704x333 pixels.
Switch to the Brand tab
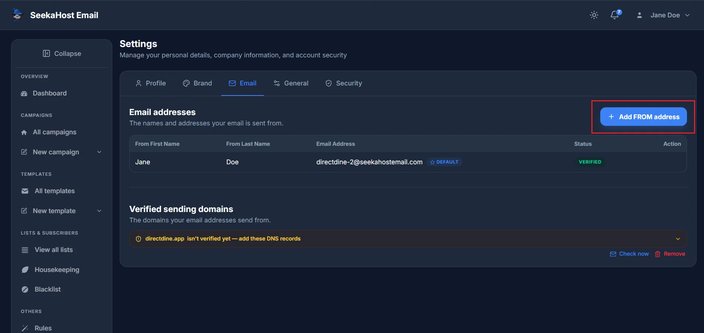[x=197, y=83]
